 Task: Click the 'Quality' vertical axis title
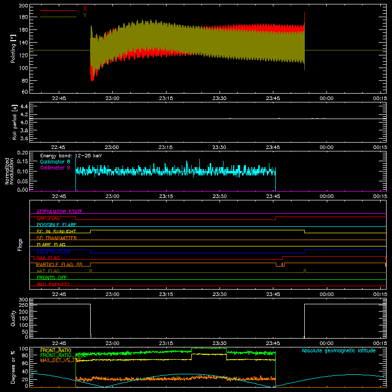coord(13,318)
